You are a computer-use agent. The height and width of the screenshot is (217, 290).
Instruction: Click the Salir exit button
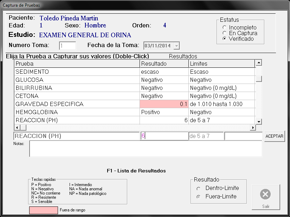click(x=266, y=197)
